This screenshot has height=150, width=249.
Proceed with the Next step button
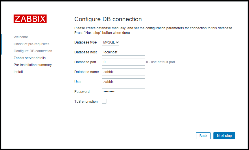[x=224, y=136]
